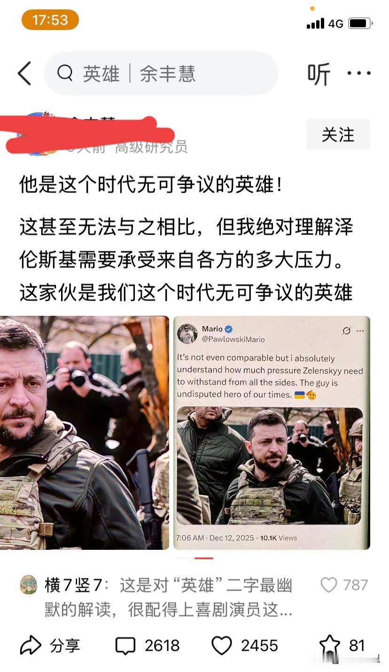The width and height of the screenshot is (389, 672).
Task: Click the search magnifier icon
Action: coord(65,73)
